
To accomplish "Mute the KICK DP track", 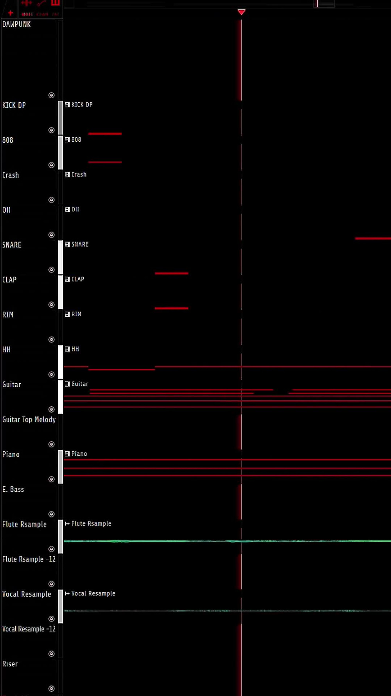I will pos(51,130).
